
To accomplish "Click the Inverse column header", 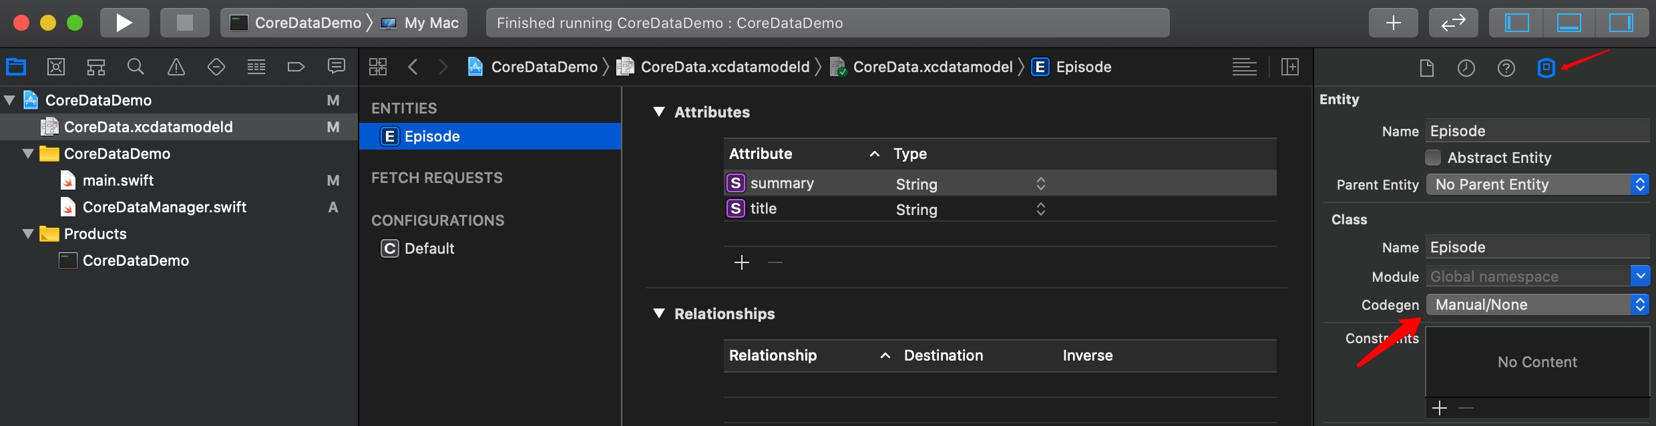I will point(1088,355).
